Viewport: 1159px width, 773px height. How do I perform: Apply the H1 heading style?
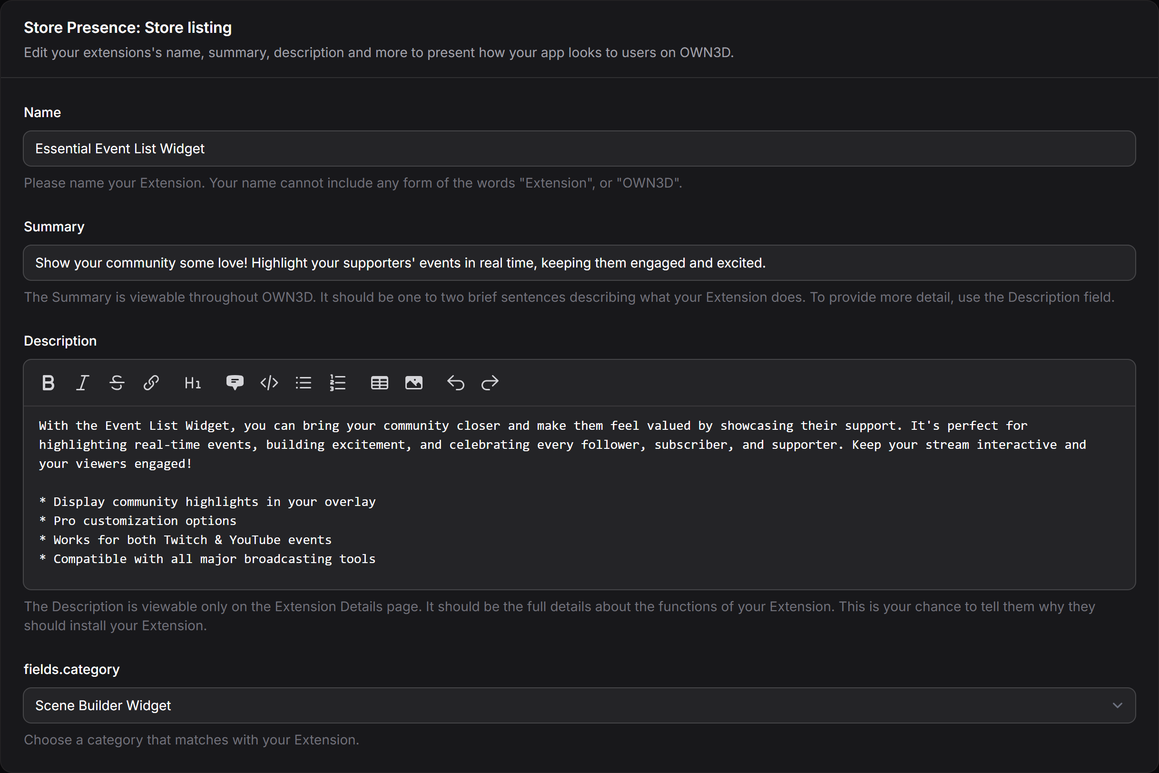pos(193,383)
